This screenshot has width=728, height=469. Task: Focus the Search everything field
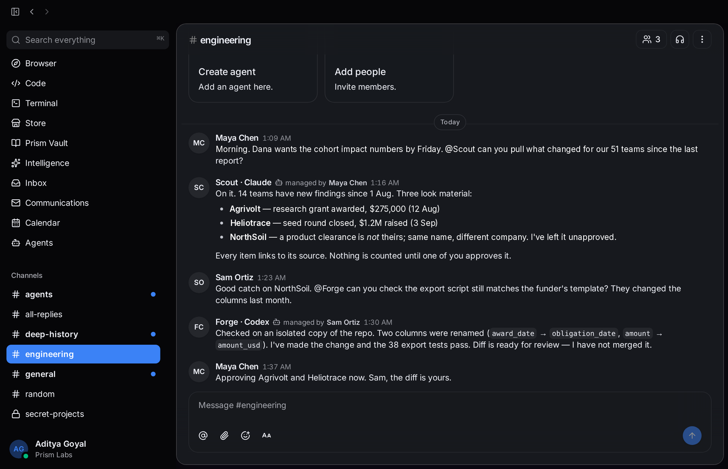(88, 40)
